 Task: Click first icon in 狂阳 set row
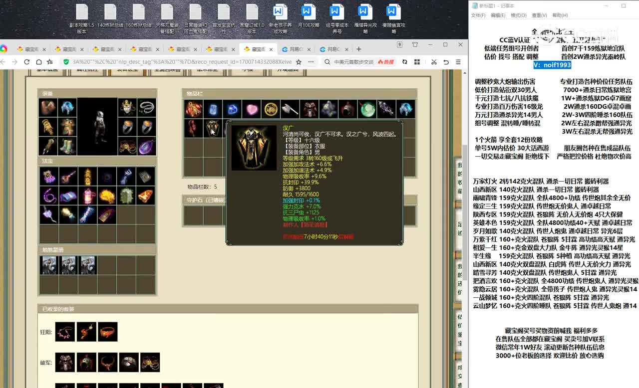[x=65, y=332]
